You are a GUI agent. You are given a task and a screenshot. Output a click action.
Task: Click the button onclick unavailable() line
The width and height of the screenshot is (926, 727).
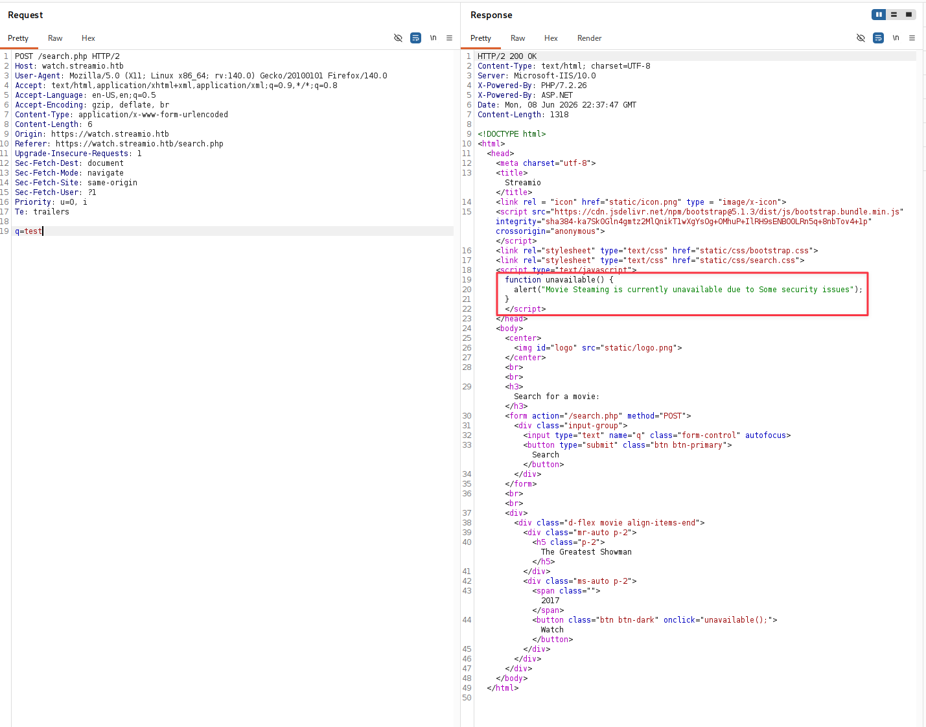coord(654,620)
